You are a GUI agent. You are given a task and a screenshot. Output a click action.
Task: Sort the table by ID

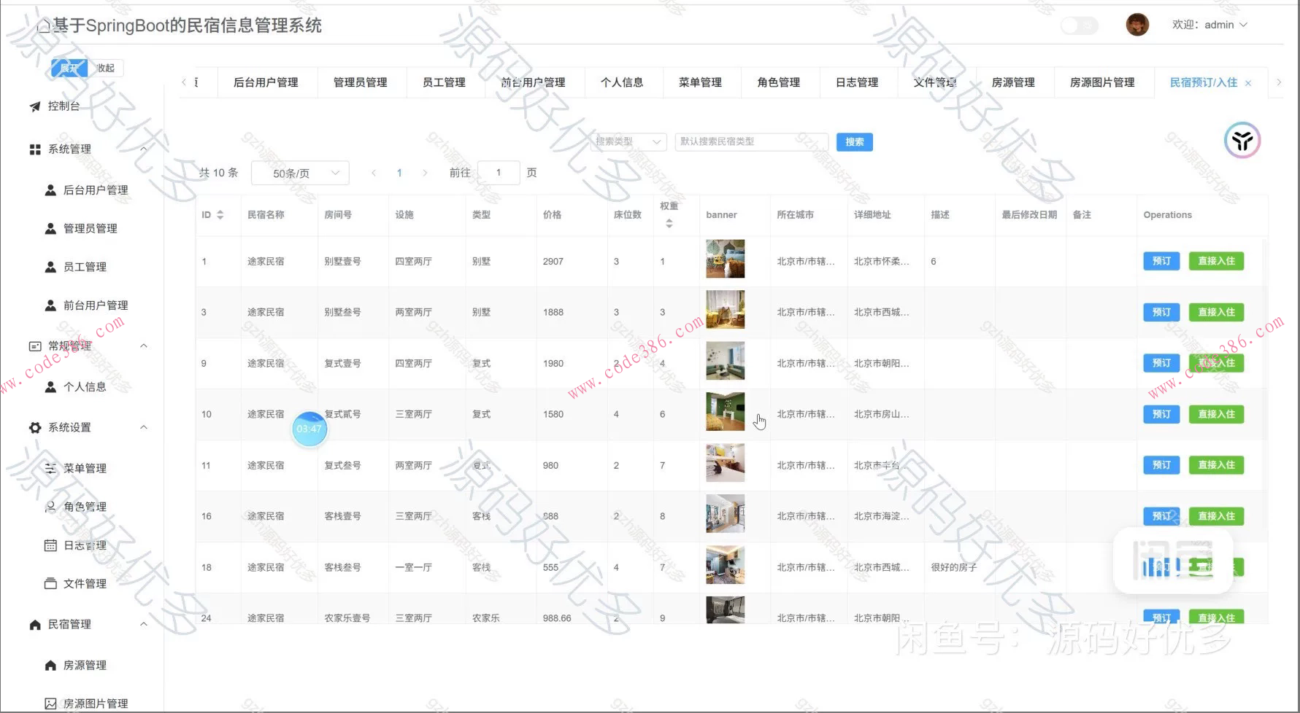pos(220,215)
